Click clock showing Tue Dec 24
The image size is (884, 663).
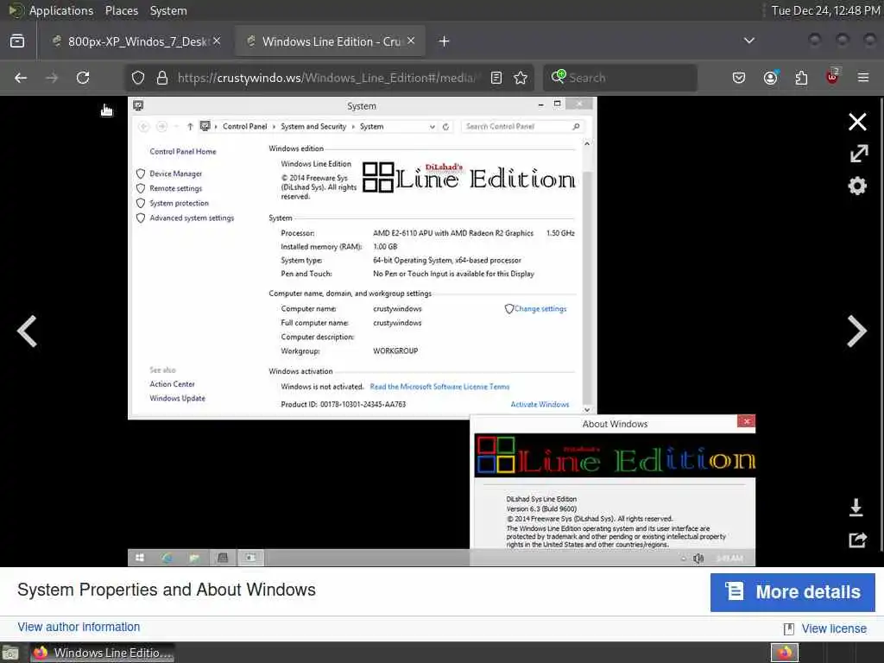pyautogui.click(x=824, y=10)
